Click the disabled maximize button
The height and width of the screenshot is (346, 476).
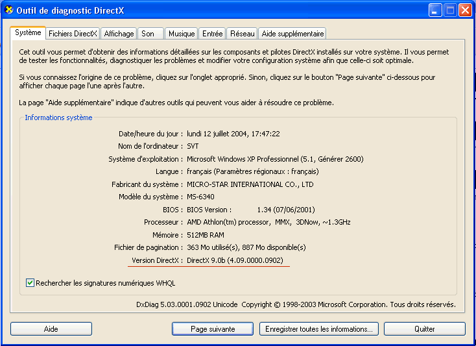pos(450,10)
